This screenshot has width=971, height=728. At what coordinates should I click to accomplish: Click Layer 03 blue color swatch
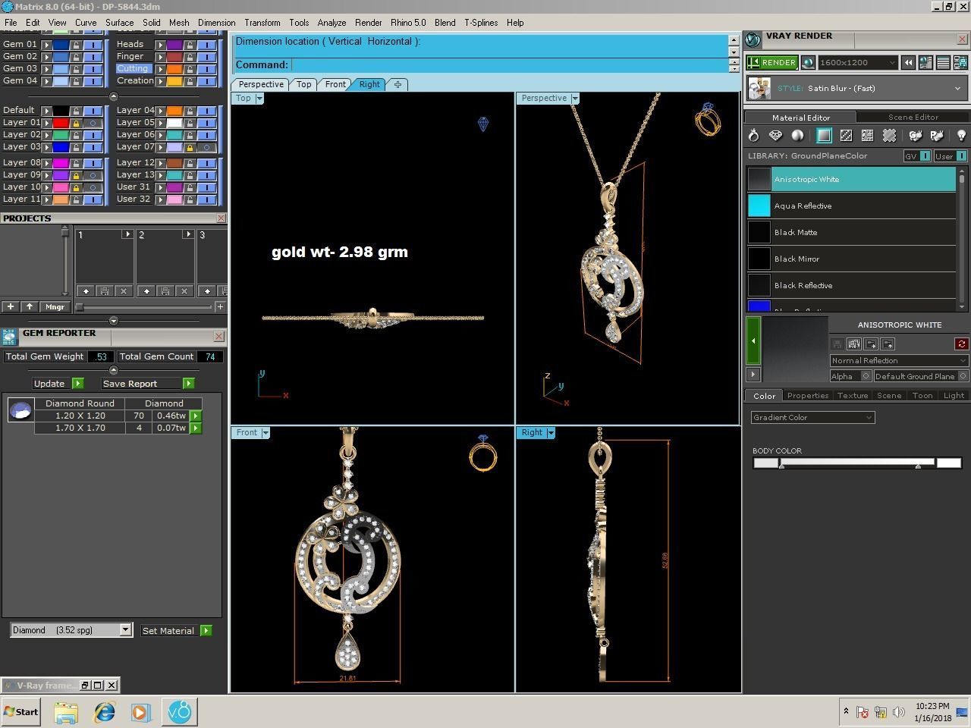click(x=61, y=147)
